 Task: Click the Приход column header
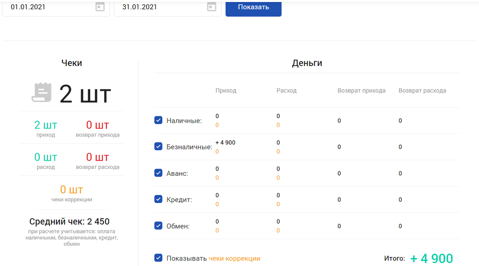point(226,91)
